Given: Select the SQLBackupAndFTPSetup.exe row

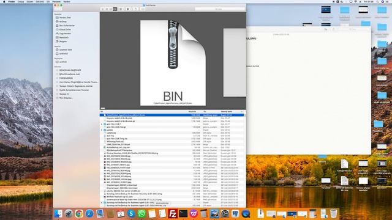Looking at the screenshot, I should pyautogui.click(x=172, y=150).
